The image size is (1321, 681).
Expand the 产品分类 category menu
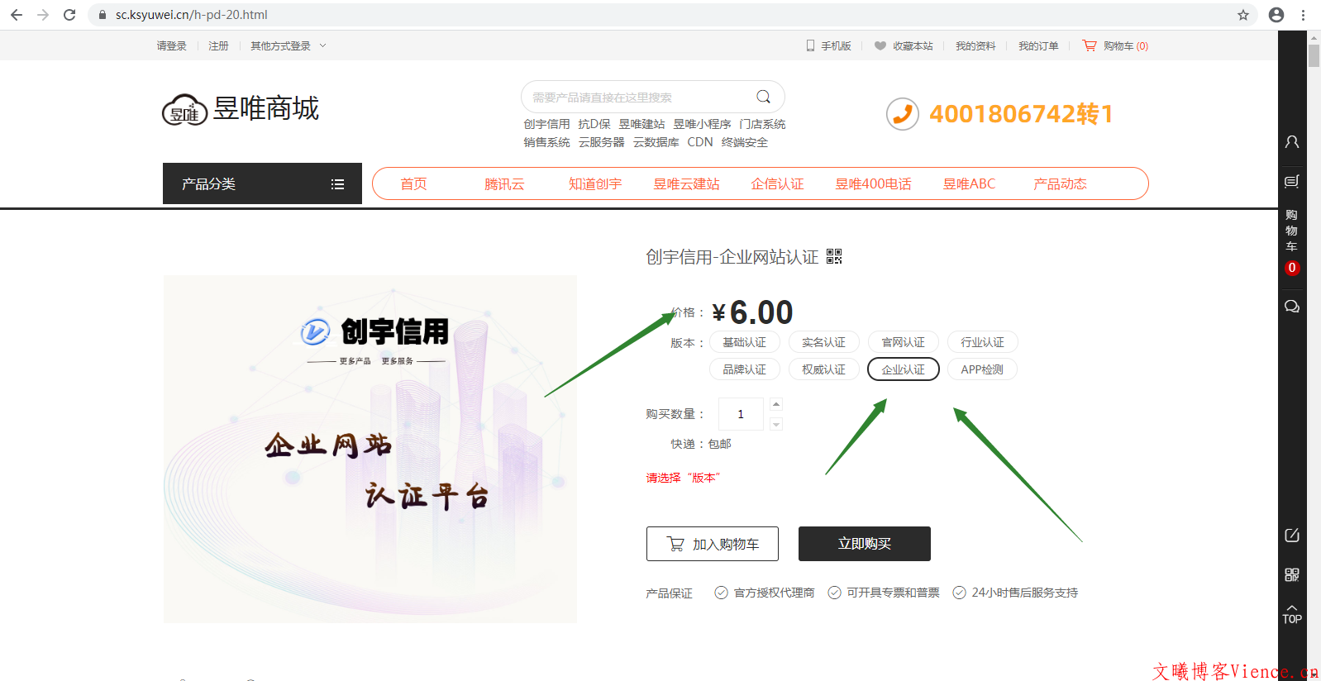262,183
